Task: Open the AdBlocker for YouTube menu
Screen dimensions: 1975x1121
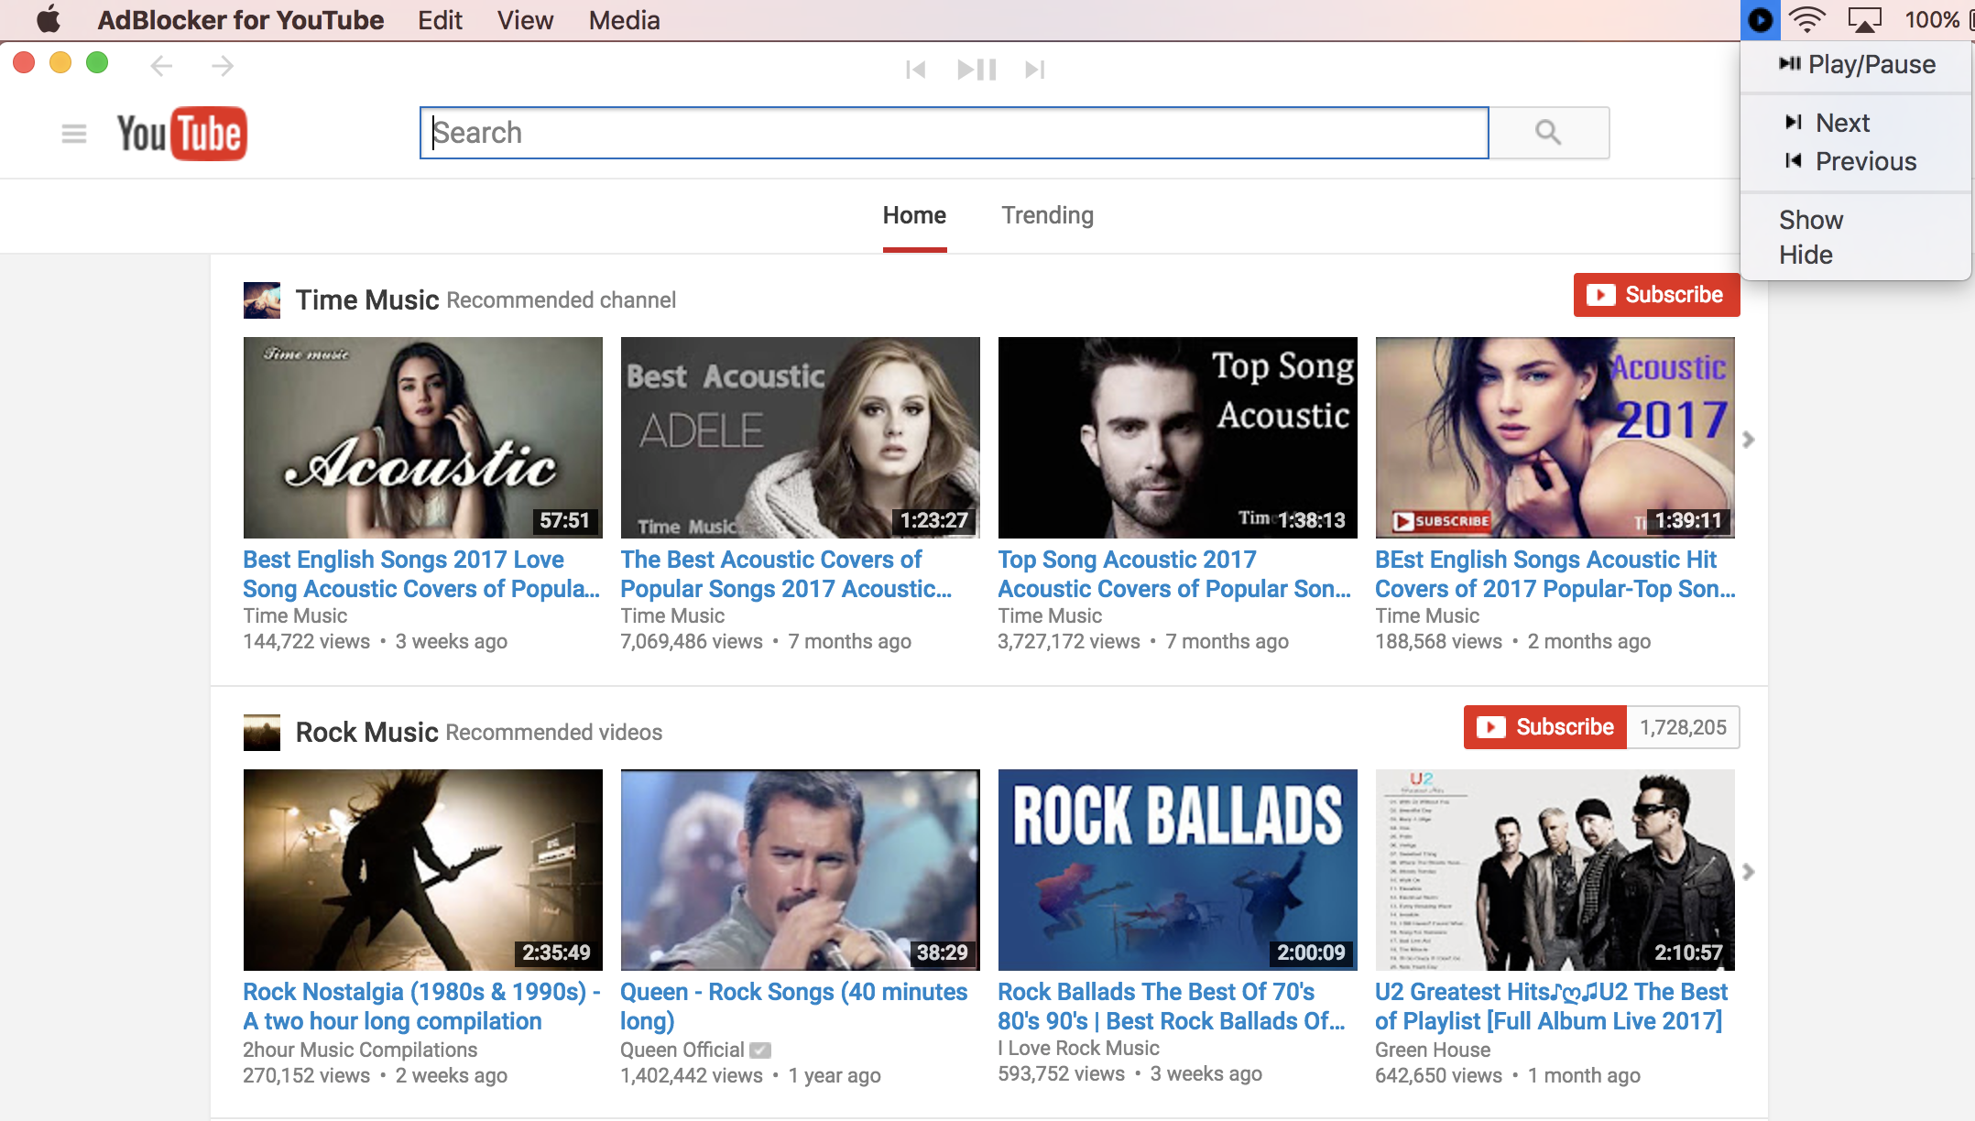Action: pyautogui.click(x=241, y=19)
